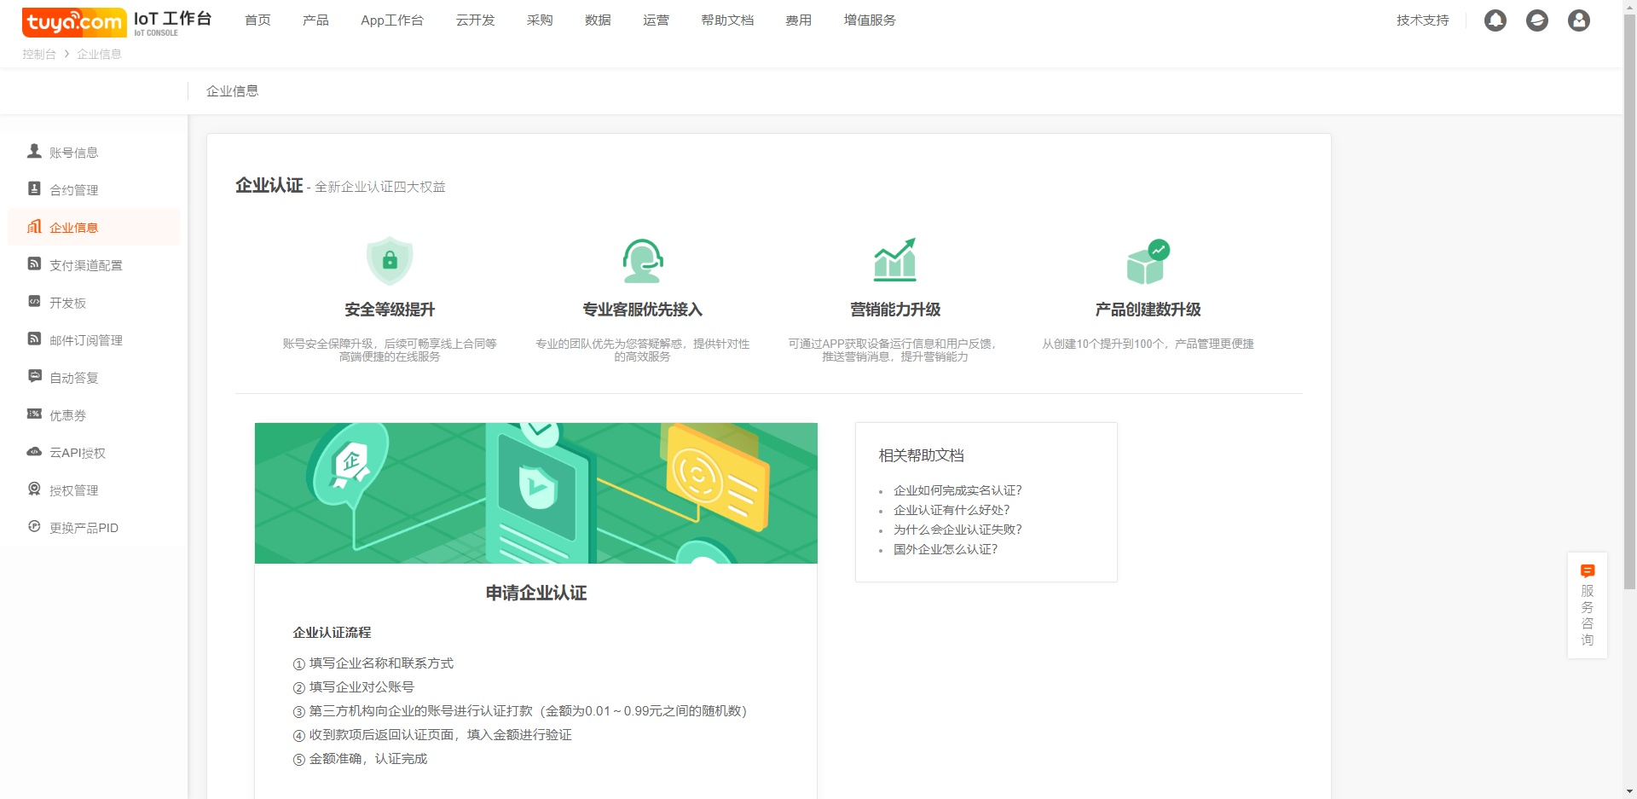Click the service consultation chat icon
Screen dimensions: 1637x799
[x=1587, y=571]
